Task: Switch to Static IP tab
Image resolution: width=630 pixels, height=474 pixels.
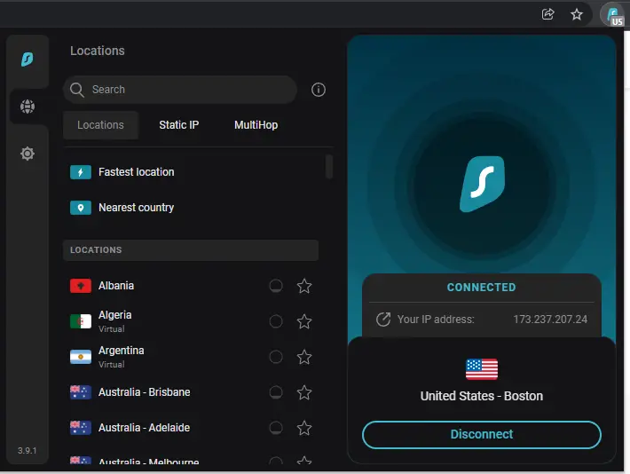Action: [178, 125]
